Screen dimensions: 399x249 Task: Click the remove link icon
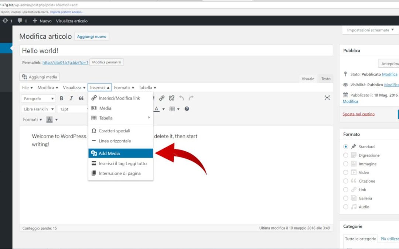coord(171,98)
